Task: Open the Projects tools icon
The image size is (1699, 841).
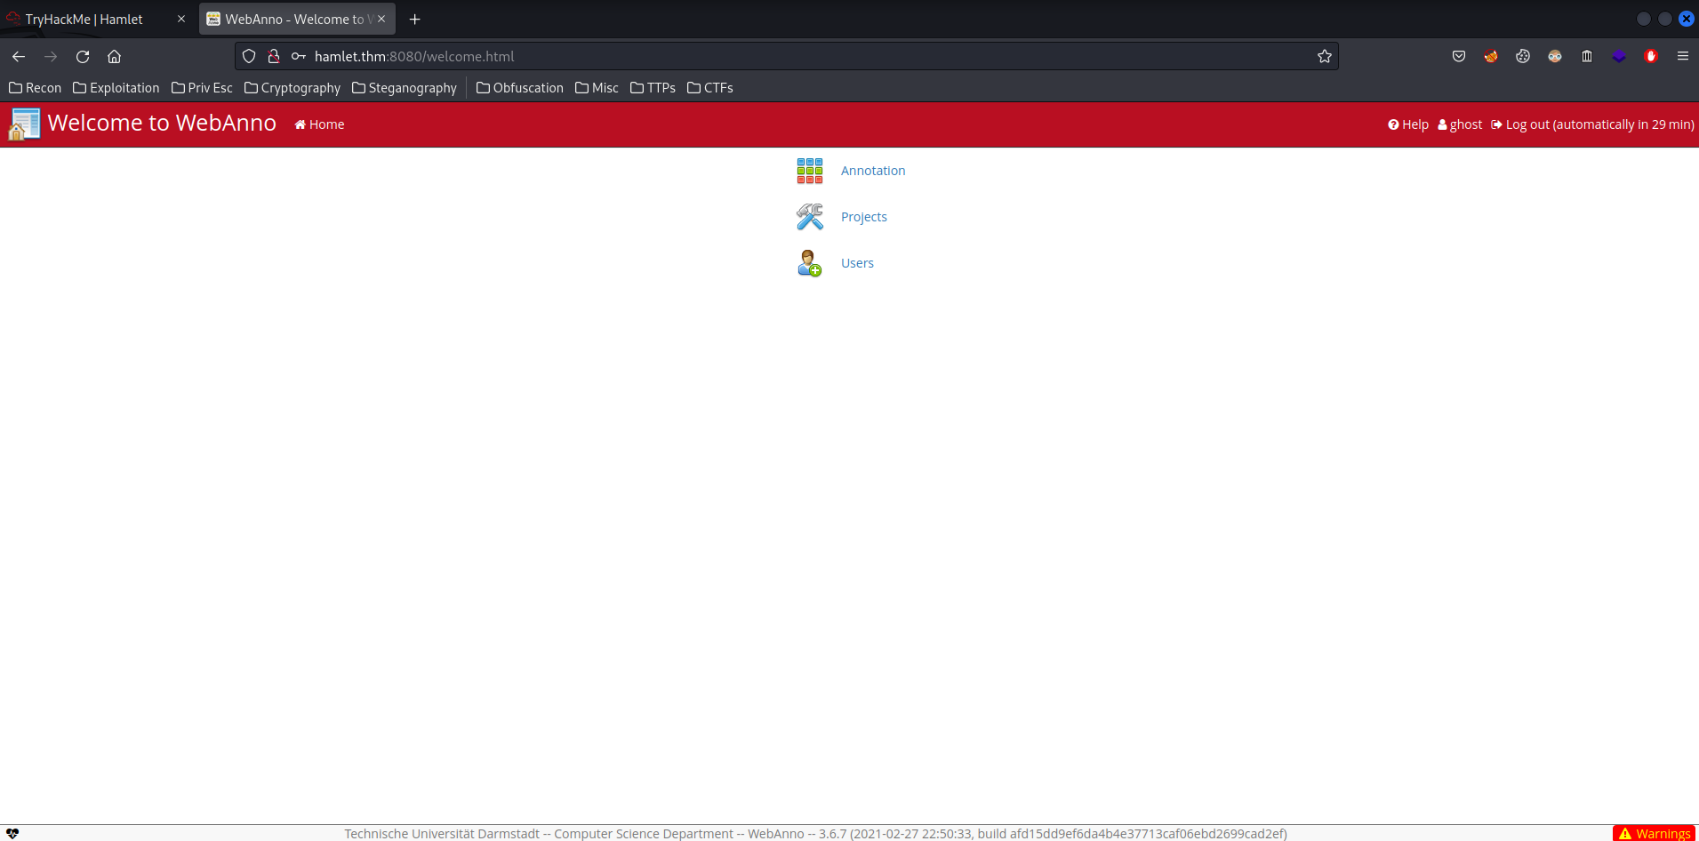Action: point(810,217)
